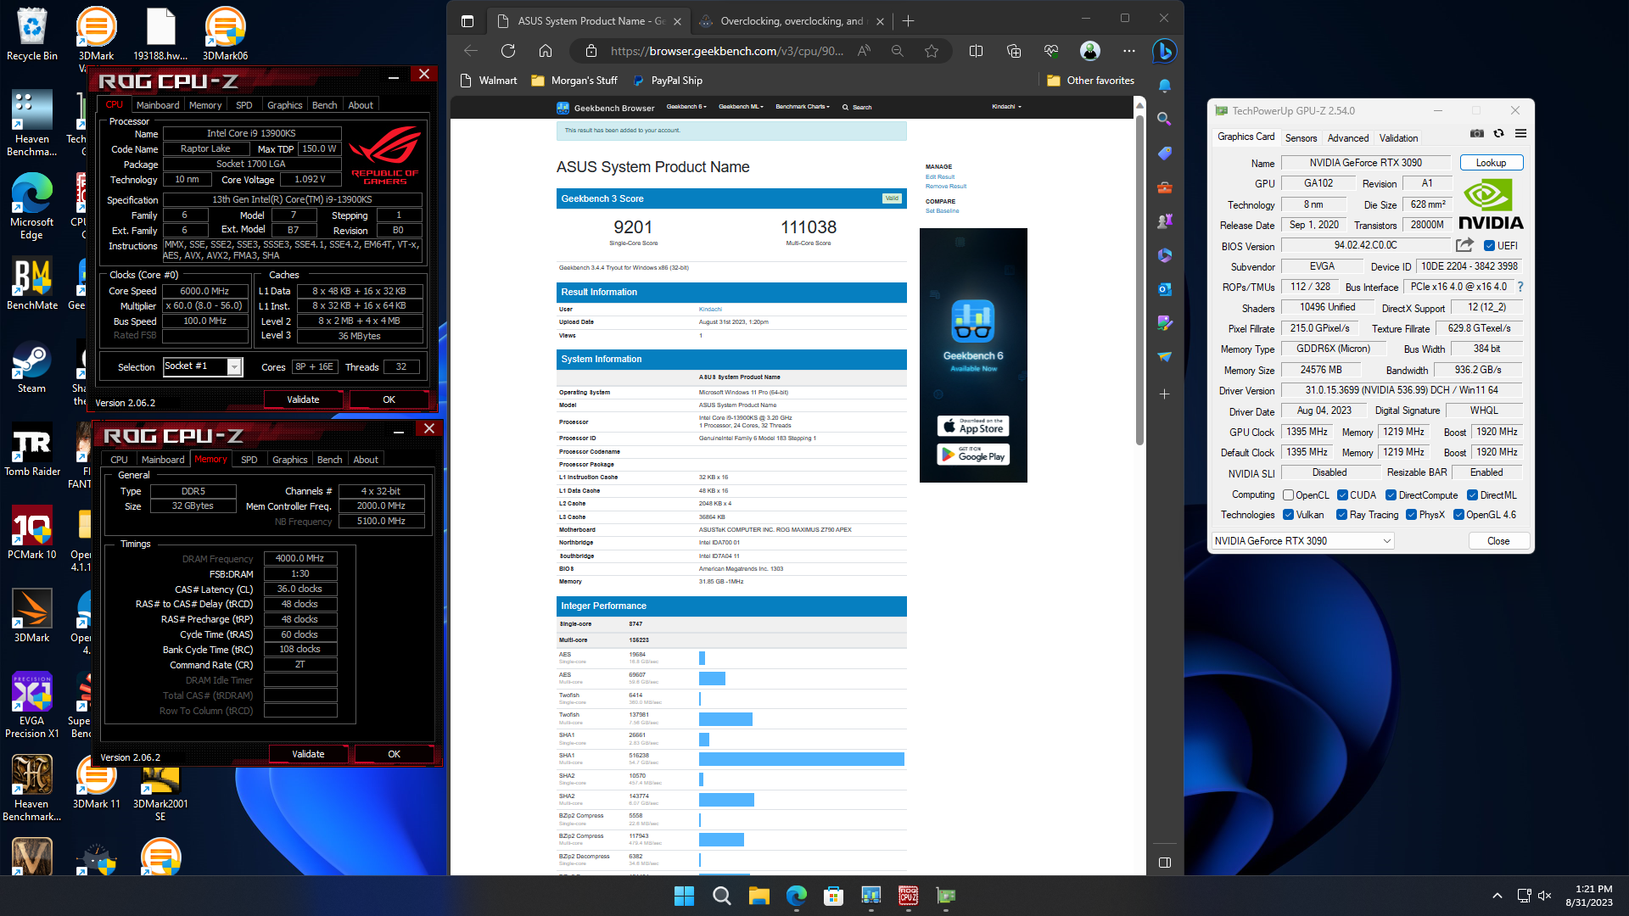The image size is (1629, 916).
Task: Click the Read Aloud icon in address bar
Action: [x=864, y=51]
